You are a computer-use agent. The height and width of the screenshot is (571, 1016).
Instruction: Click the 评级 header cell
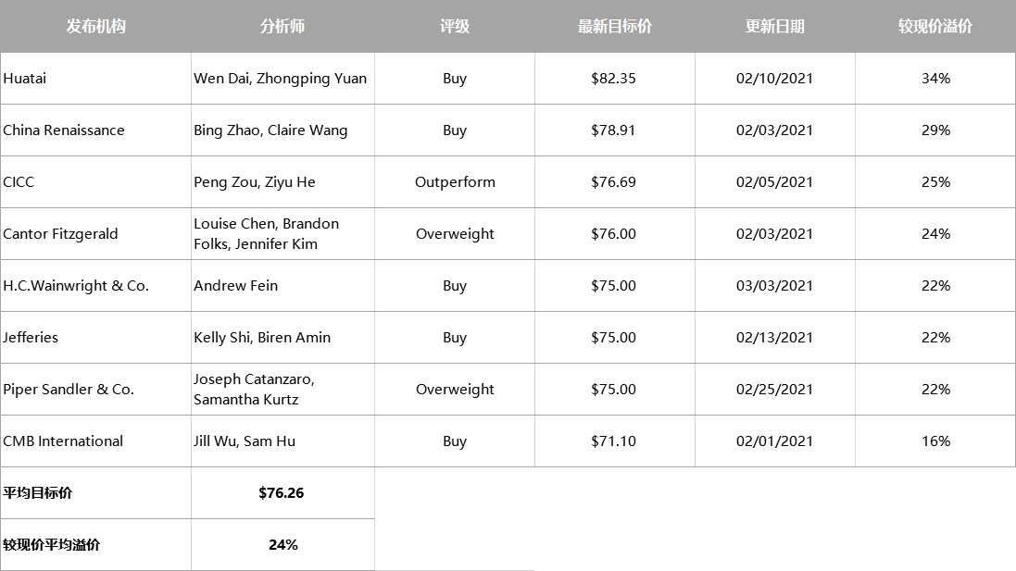click(x=454, y=26)
